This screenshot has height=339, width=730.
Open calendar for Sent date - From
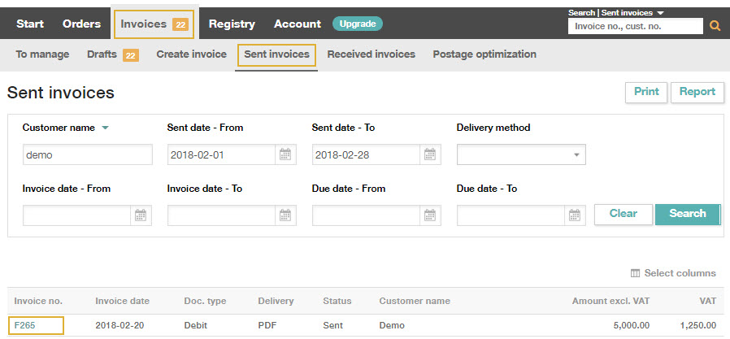[285, 154]
